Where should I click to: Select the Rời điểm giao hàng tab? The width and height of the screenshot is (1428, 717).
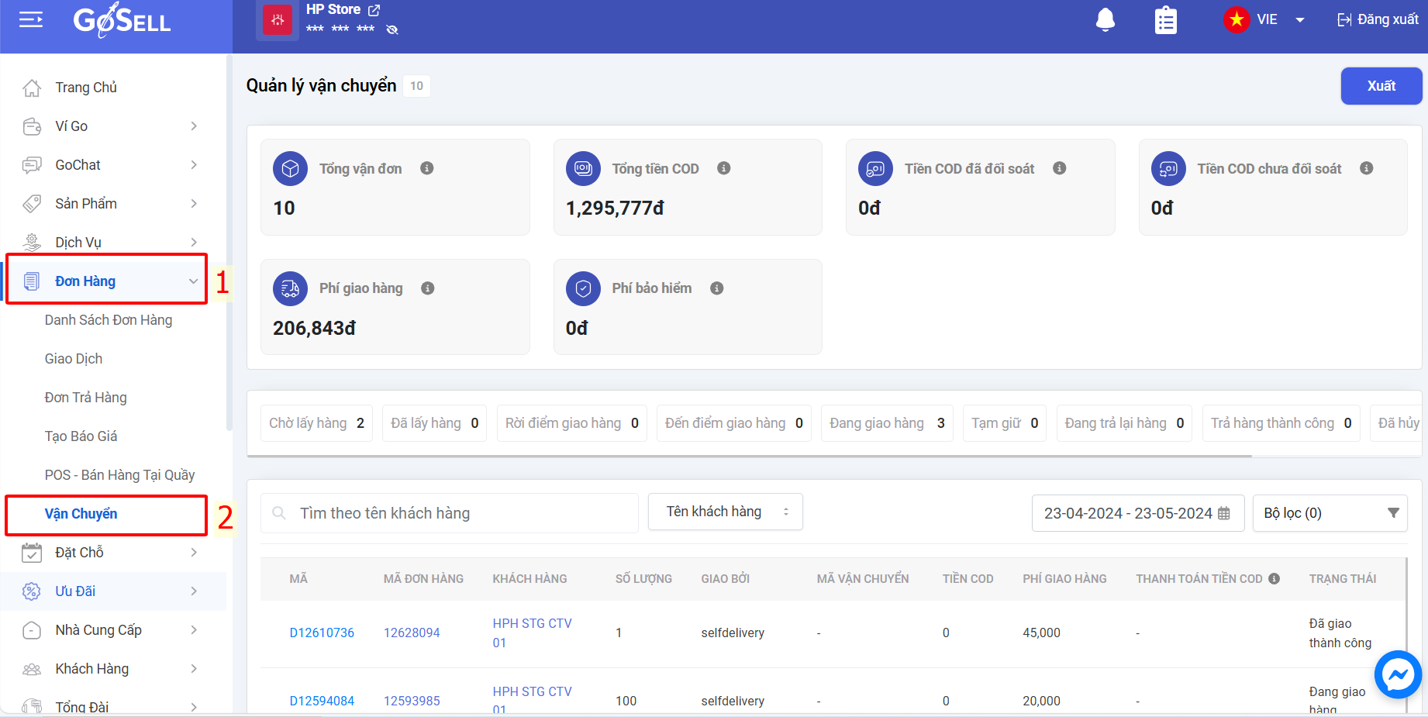click(x=572, y=423)
